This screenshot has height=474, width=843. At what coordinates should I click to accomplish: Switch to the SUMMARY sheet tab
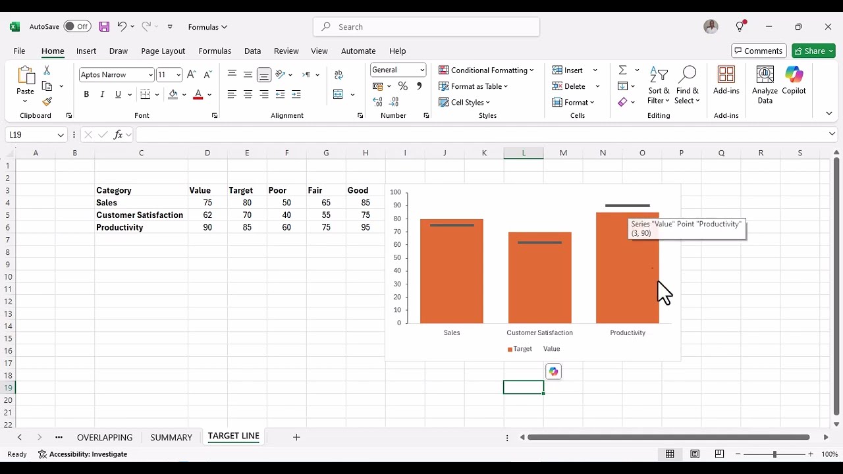pos(171,438)
